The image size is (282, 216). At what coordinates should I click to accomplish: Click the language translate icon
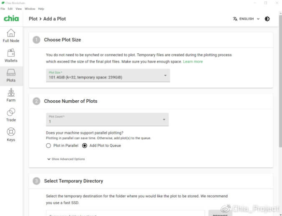point(235,19)
